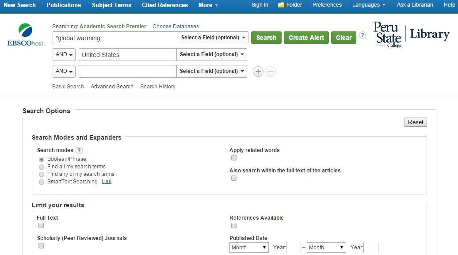Open the first Select a Field dropdown
This screenshot has width=458, height=255.
point(213,38)
